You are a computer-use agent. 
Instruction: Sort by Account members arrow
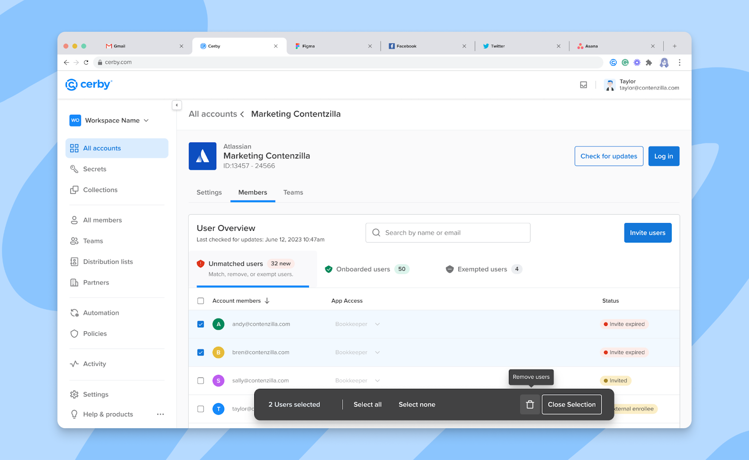tap(267, 301)
